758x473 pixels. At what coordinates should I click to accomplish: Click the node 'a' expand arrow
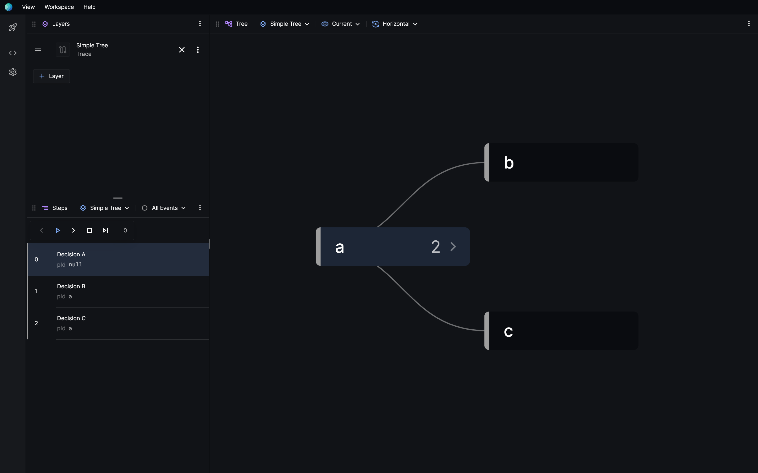[x=453, y=246]
